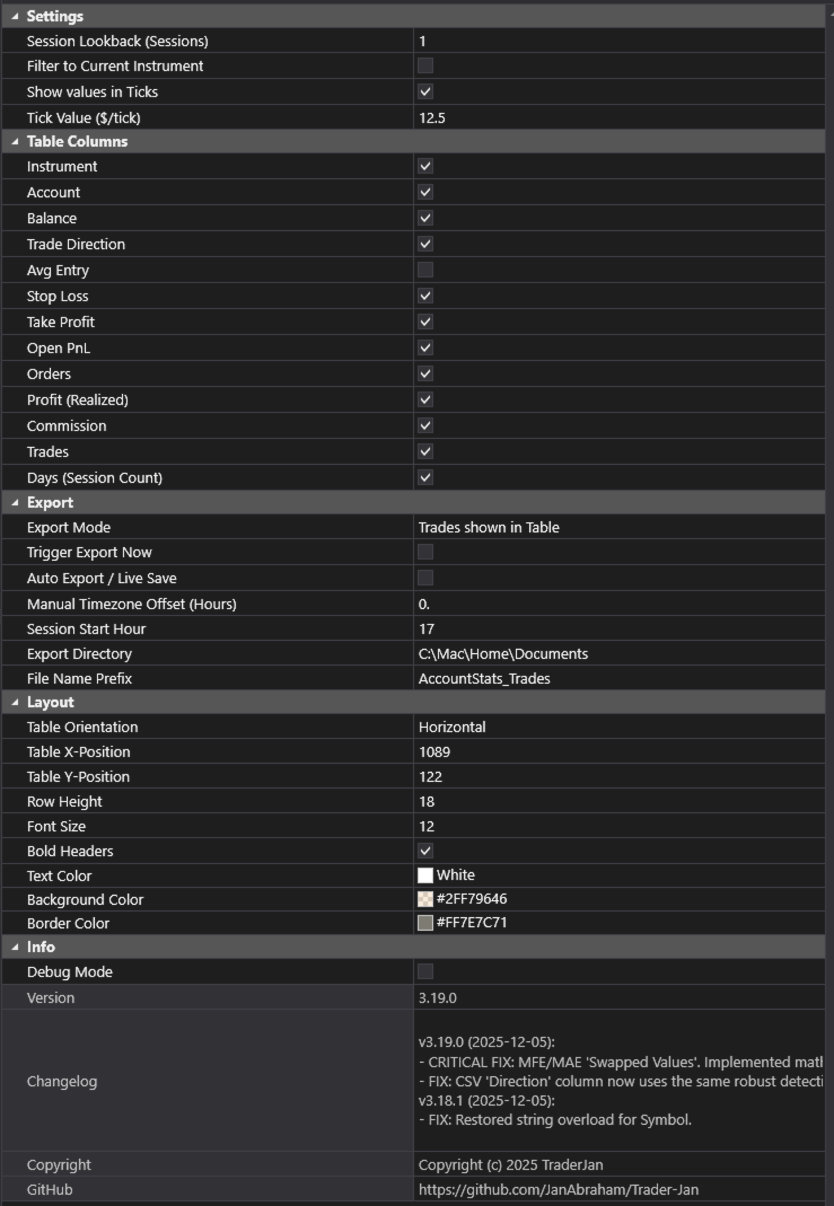Disable the Bold Headers checkbox
This screenshot has height=1206, width=834.
425,851
